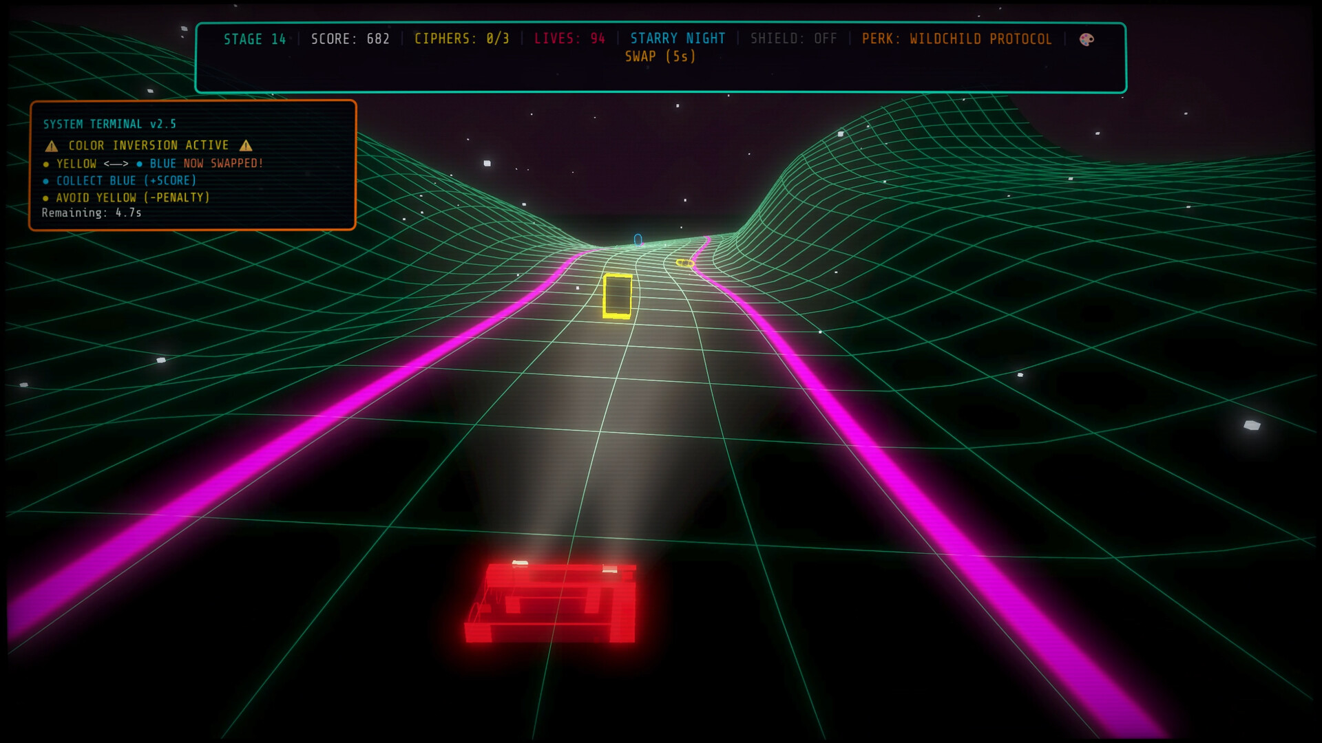This screenshot has height=743, width=1322.
Task: Click the SYSTEM TERMINAL v2.5 title
Action: [x=110, y=124]
